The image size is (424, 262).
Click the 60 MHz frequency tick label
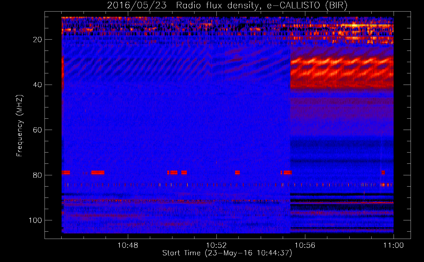pos(37,130)
